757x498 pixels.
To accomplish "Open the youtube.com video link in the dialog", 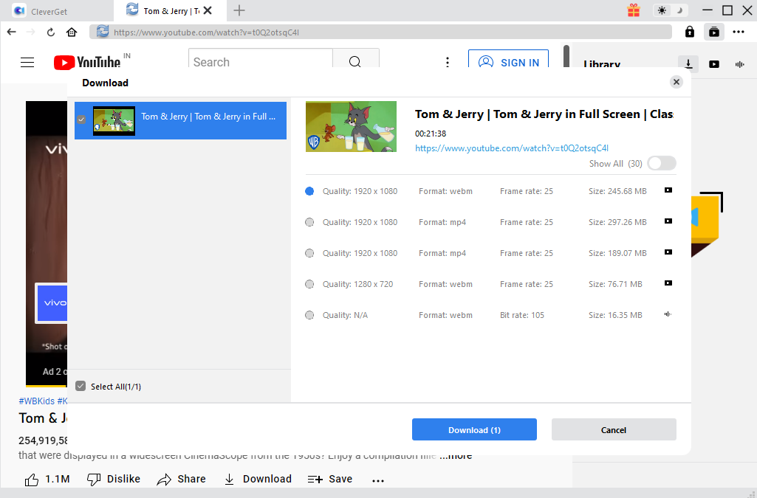I will (512, 148).
